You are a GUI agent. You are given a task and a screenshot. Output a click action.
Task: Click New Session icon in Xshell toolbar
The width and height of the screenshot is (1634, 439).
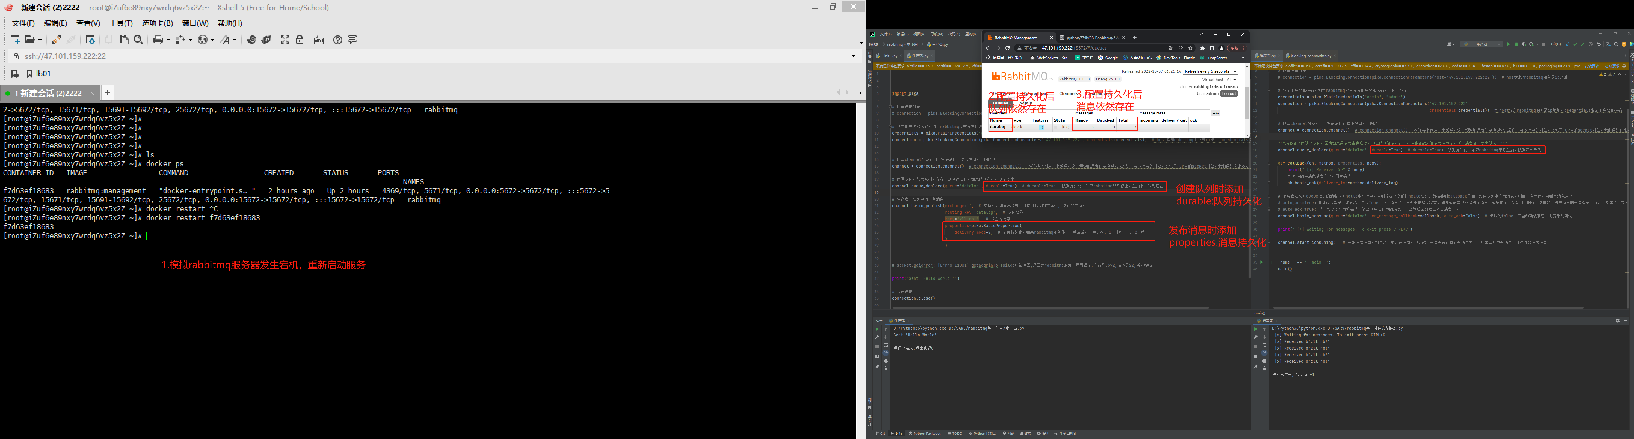pos(15,40)
